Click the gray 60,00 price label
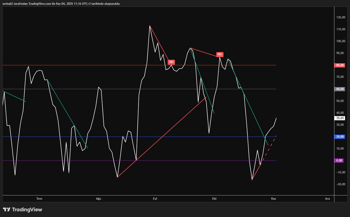Viewport: 350px width, 217px height. [x=340, y=89]
